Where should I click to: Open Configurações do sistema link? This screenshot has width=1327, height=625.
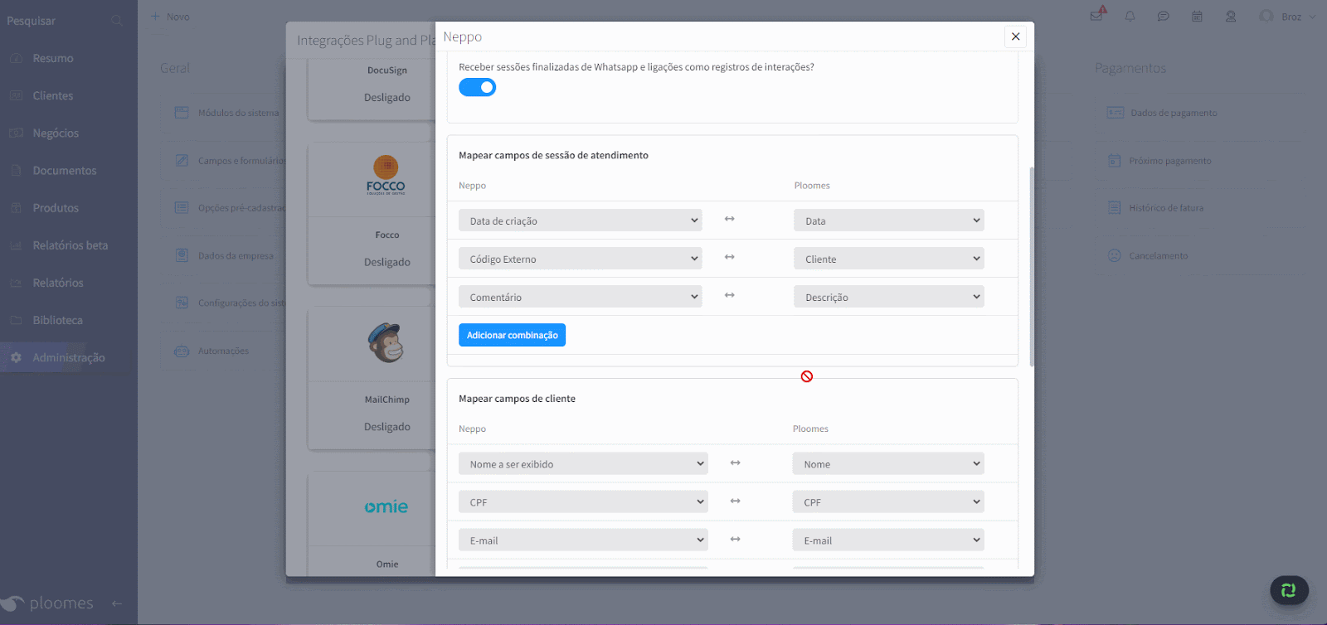click(241, 303)
